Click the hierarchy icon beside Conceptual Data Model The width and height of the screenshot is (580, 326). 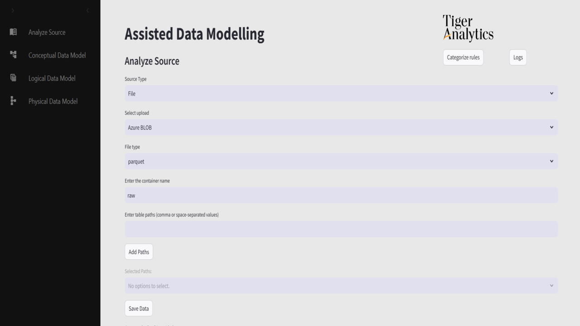pos(13,55)
